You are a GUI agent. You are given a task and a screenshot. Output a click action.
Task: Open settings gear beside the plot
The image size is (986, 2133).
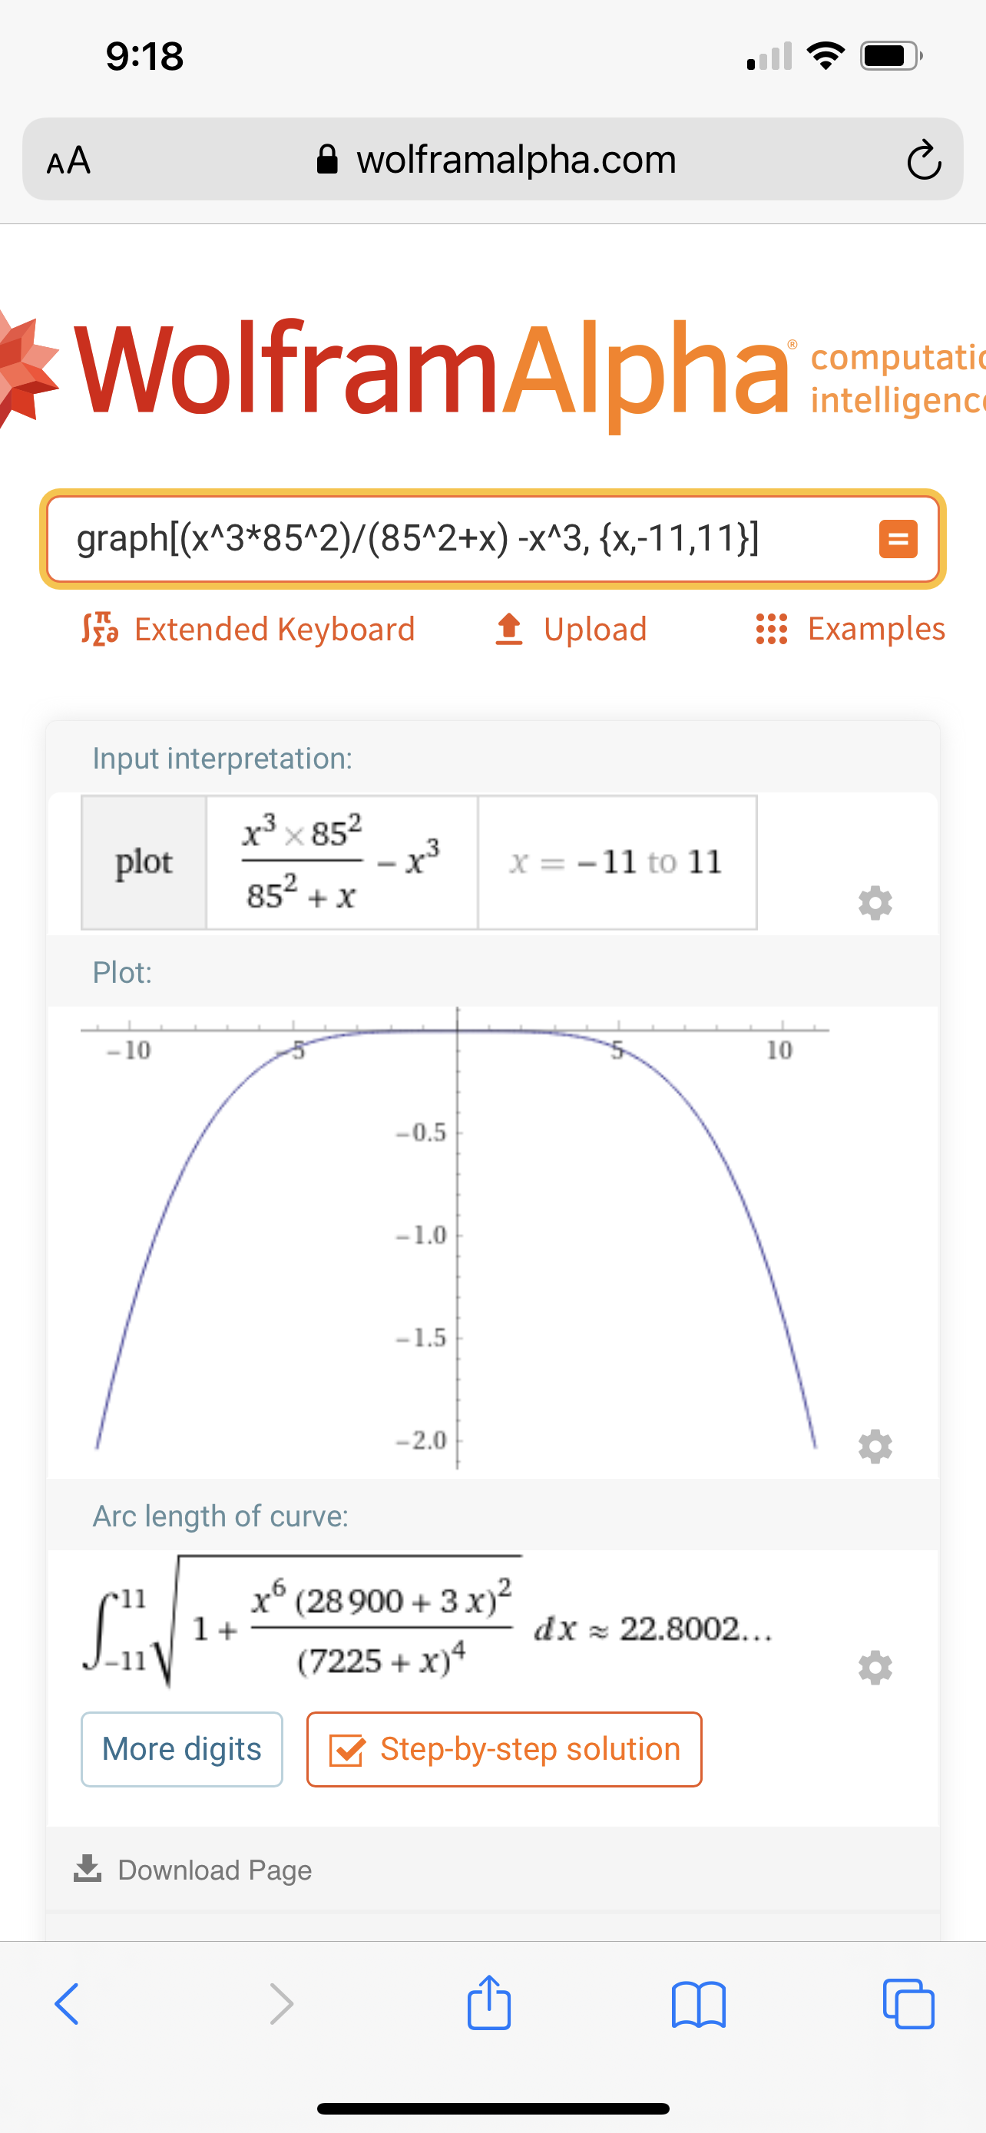[875, 1446]
